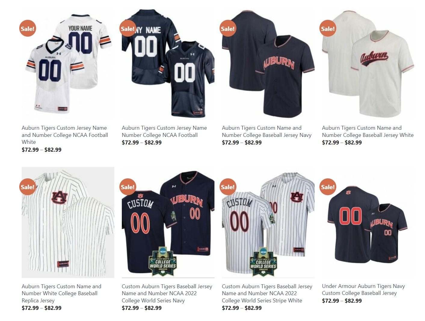Open Auburn Tigers College NCAA Football White link
Viewport: 425px width, 321px height.
point(65,135)
